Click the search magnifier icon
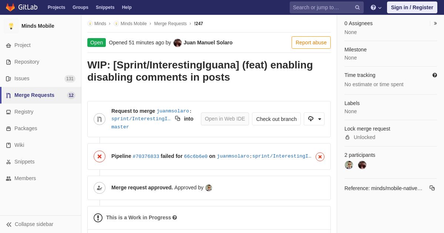Image resolution: width=444 pixels, height=233 pixels. [357, 7]
